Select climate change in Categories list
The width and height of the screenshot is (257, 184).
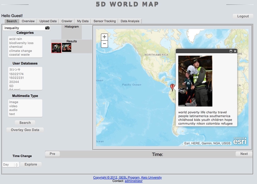(20, 51)
